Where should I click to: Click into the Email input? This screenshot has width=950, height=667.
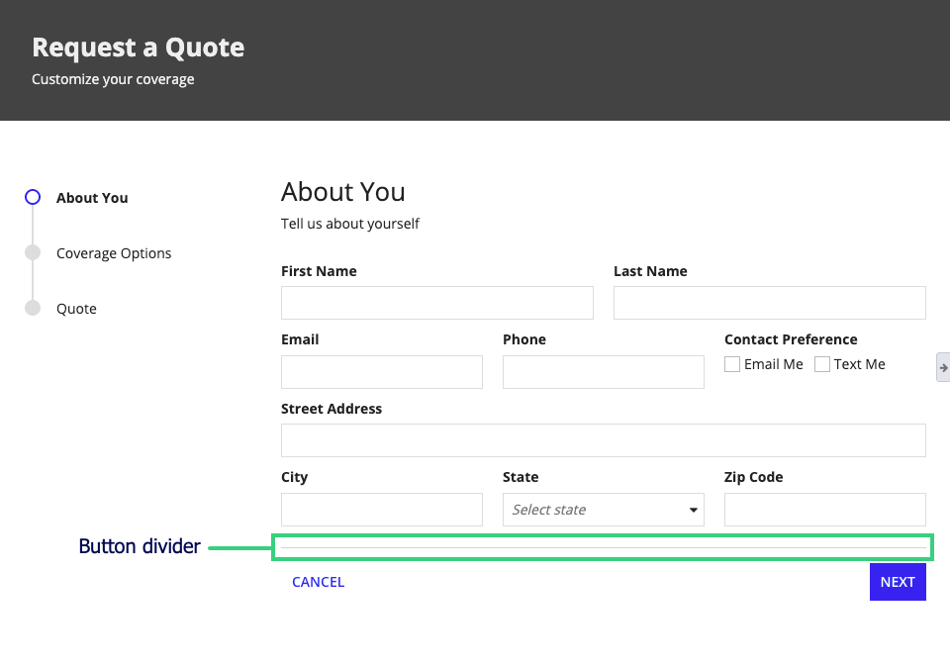[382, 372]
